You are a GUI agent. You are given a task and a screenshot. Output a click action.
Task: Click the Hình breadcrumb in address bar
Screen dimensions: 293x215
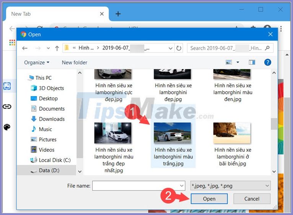[86, 48]
